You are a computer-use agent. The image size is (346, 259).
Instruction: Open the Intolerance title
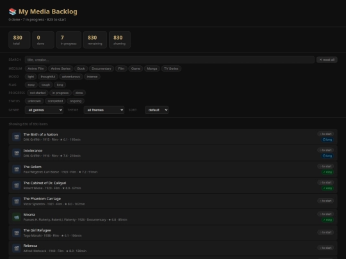tap(33, 151)
